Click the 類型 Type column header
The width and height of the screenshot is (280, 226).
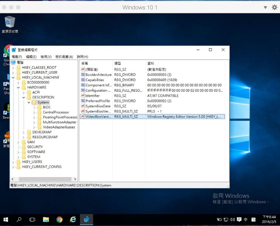118,63
